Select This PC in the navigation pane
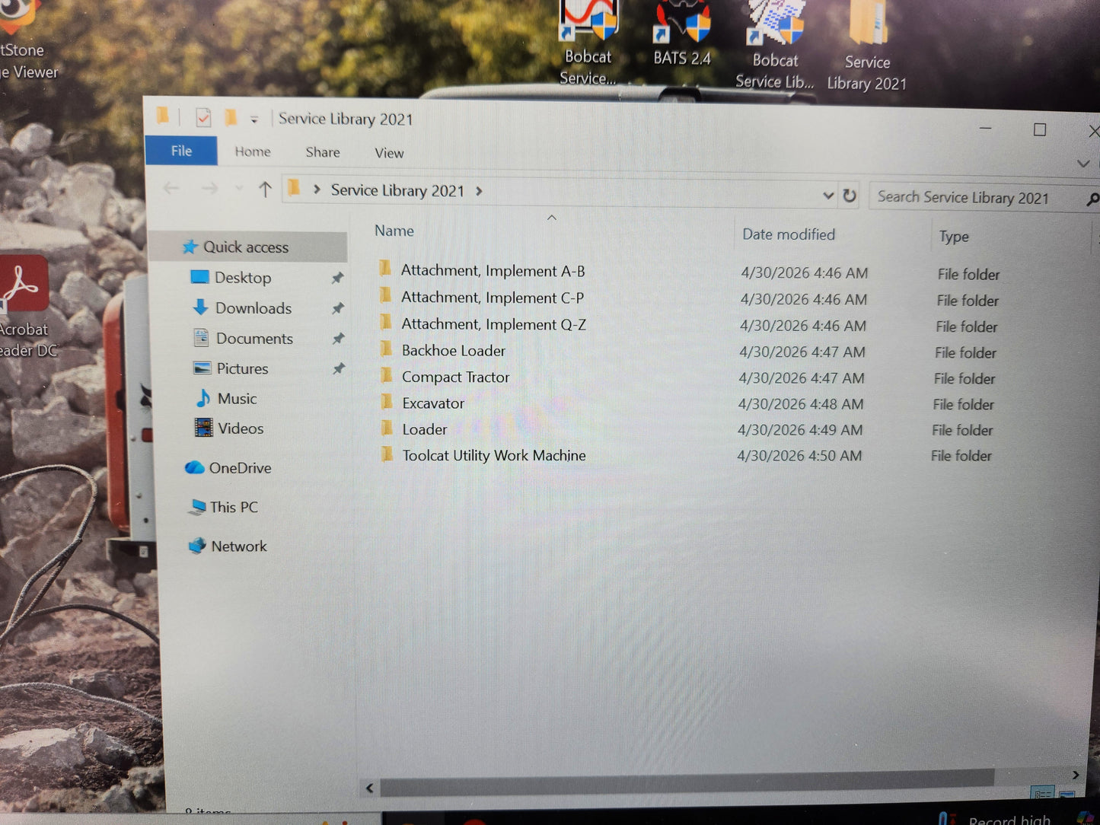Image resolution: width=1100 pixels, height=825 pixels. coord(233,507)
